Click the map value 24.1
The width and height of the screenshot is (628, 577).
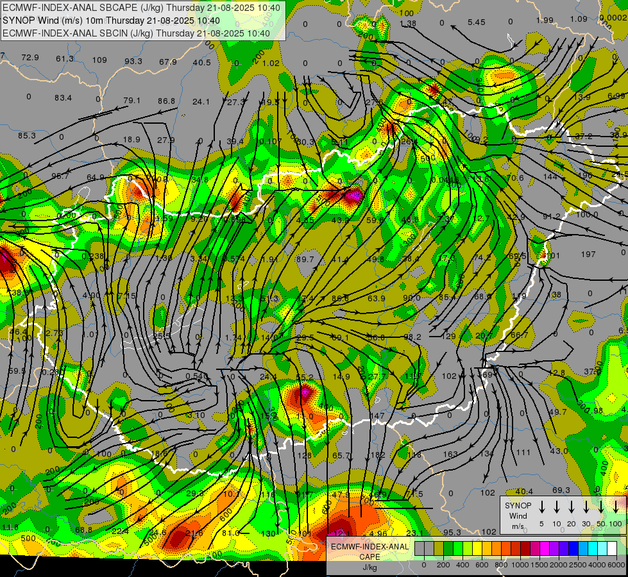(201, 102)
